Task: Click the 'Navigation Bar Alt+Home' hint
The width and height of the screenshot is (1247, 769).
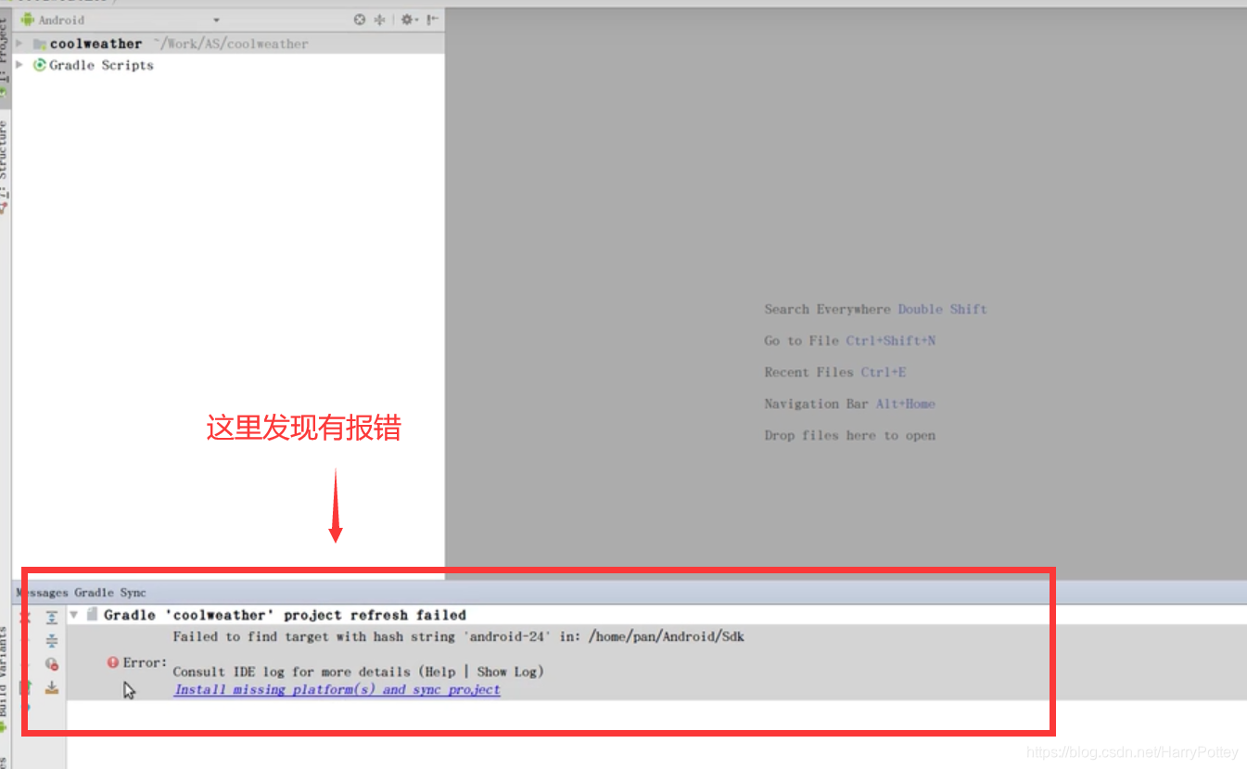Action: (x=849, y=404)
